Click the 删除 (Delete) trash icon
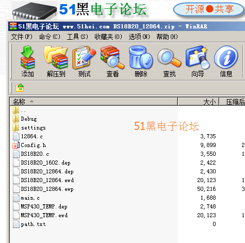The width and height of the screenshot is (245, 243). [141, 57]
